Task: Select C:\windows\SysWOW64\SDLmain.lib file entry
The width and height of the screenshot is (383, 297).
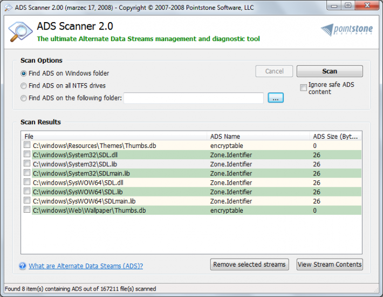Action: click(x=84, y=201)
